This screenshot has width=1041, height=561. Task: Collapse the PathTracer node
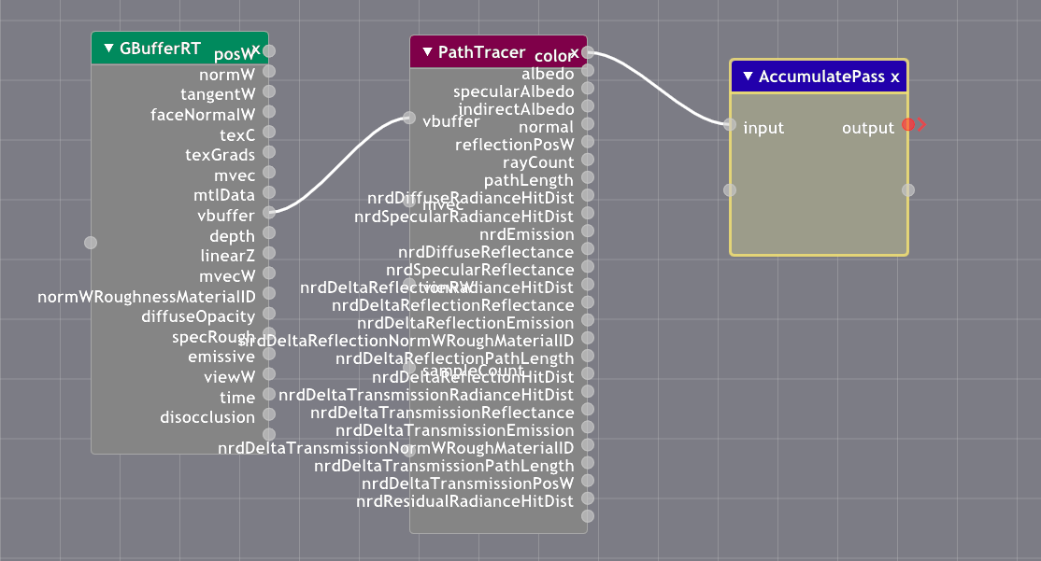425,51
